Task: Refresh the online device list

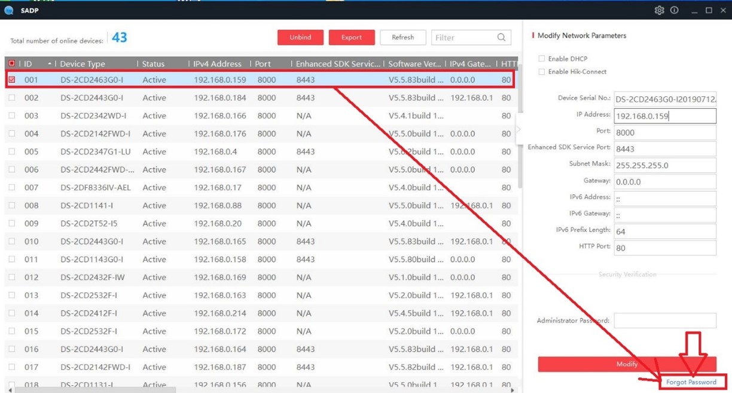Action: tap(402, 37)
